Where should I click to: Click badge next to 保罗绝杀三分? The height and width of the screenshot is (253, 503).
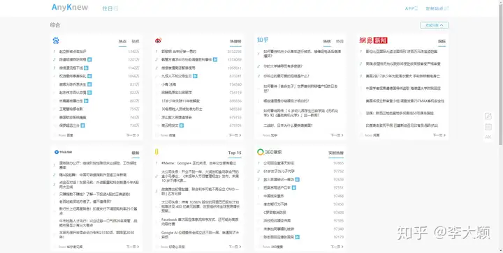[x=82, y=125]
